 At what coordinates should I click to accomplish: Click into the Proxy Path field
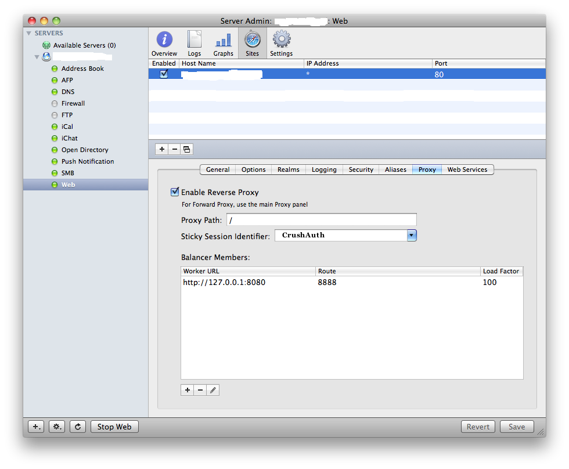click(x=322, y=220)
